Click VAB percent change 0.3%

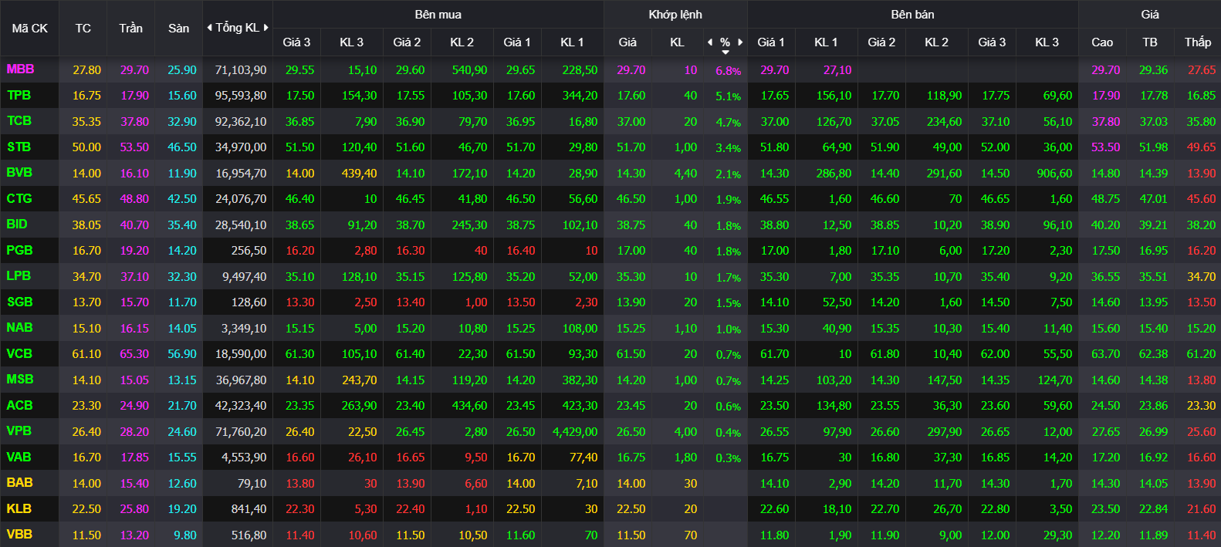tap(728, 458)
